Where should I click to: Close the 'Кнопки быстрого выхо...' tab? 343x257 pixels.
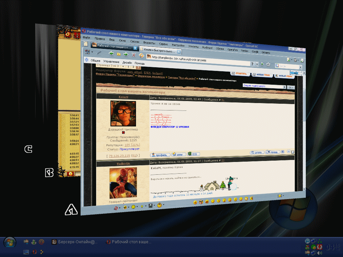(179, 52)
